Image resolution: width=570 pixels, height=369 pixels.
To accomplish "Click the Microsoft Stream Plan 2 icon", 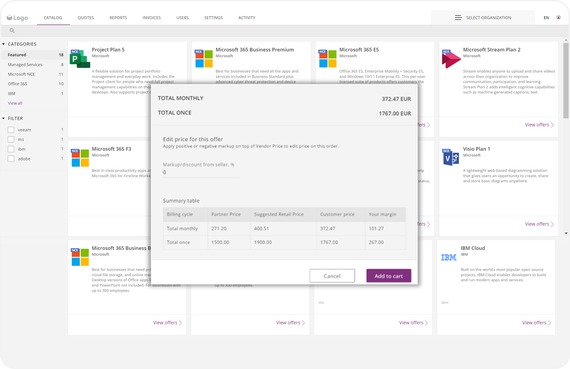I will click(x=451, y=59).
